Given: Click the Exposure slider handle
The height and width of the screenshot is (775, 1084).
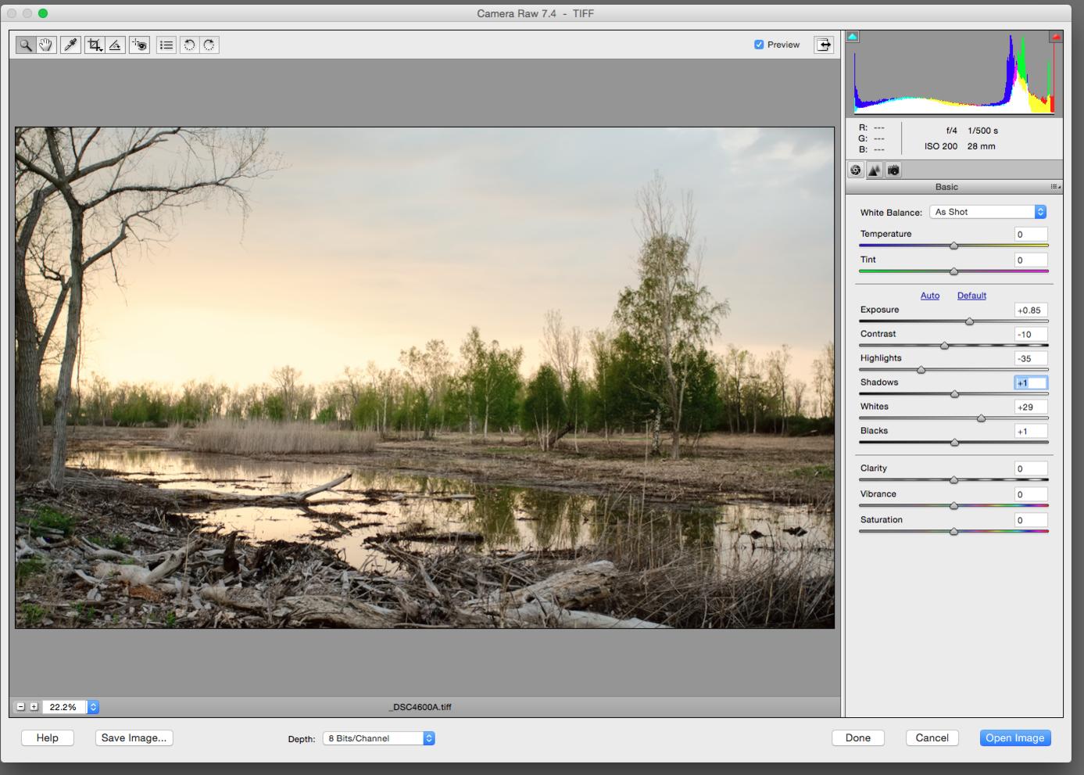Looking at the screenshot, I should pos(970,321).
